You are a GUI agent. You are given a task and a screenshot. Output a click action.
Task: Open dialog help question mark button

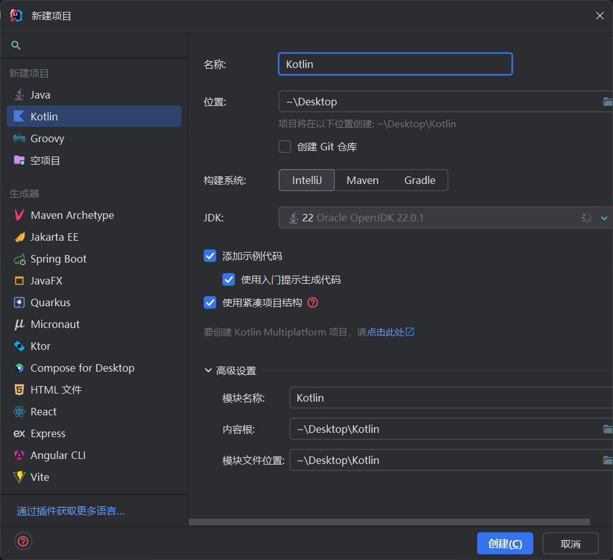[23, 542]
